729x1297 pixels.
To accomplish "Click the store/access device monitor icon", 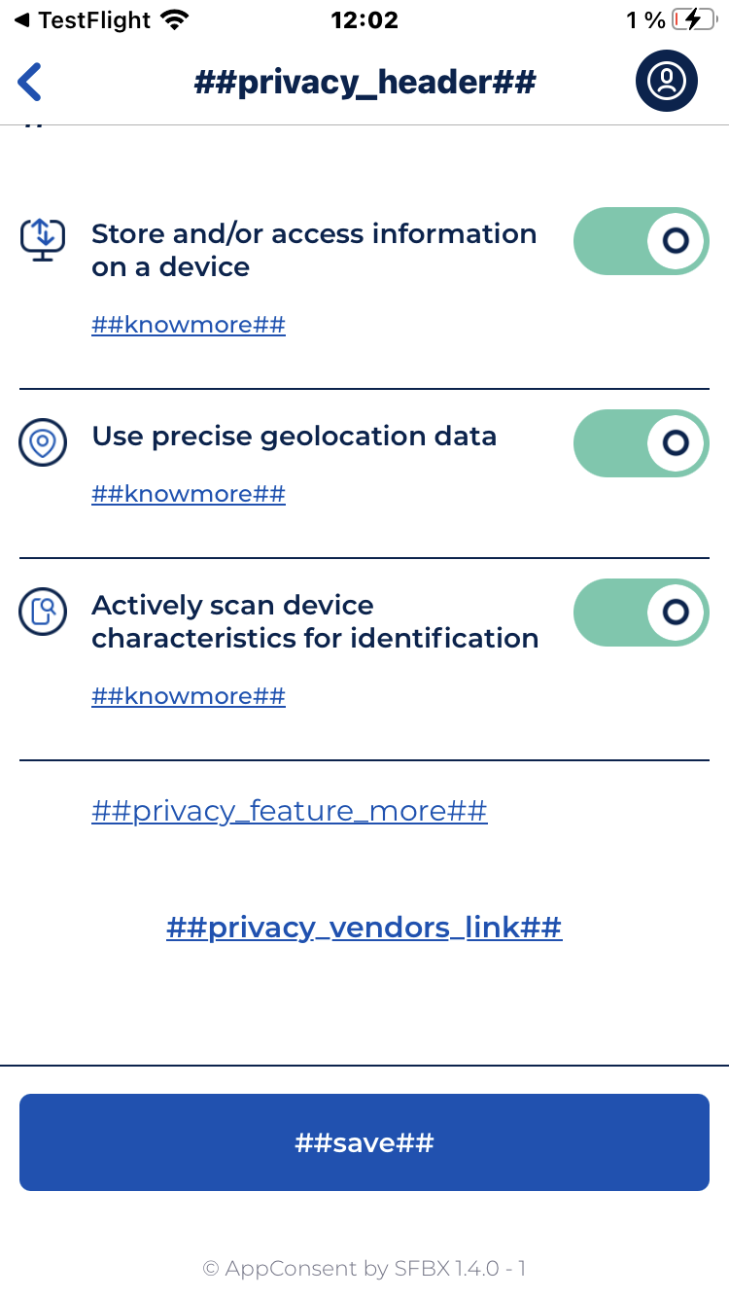I will [x=43, y=237].
